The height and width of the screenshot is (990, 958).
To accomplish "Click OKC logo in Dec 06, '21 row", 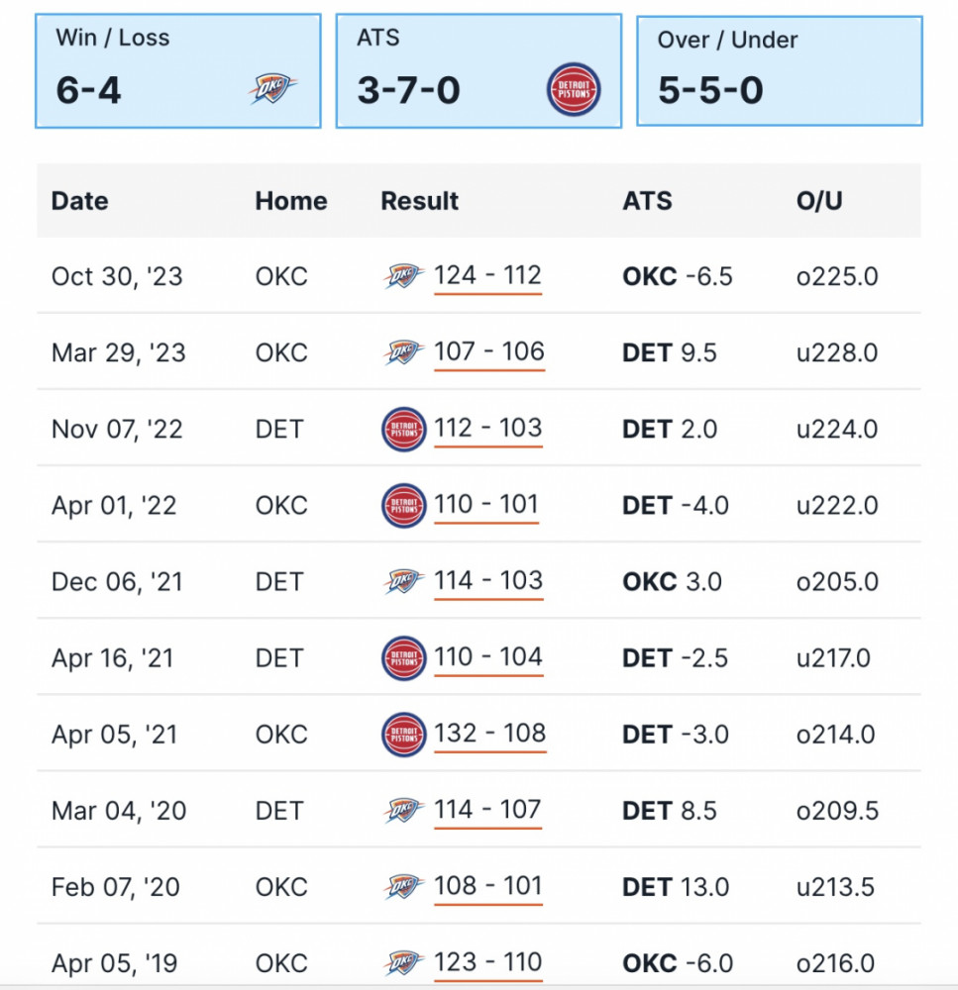I will point(402,581).
